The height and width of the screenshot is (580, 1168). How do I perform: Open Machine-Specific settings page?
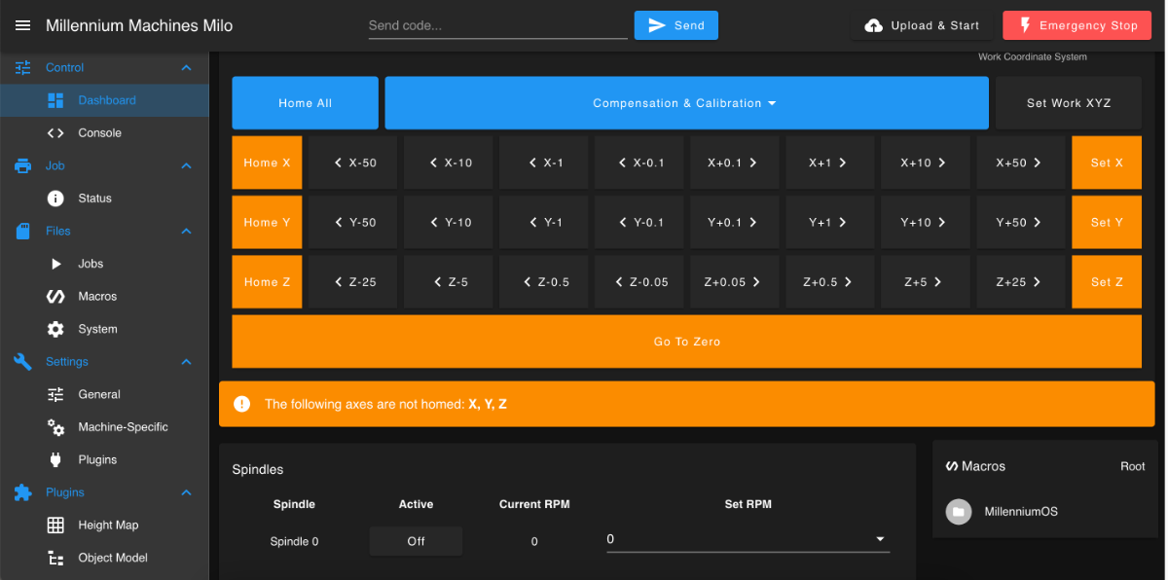(104, 427)
